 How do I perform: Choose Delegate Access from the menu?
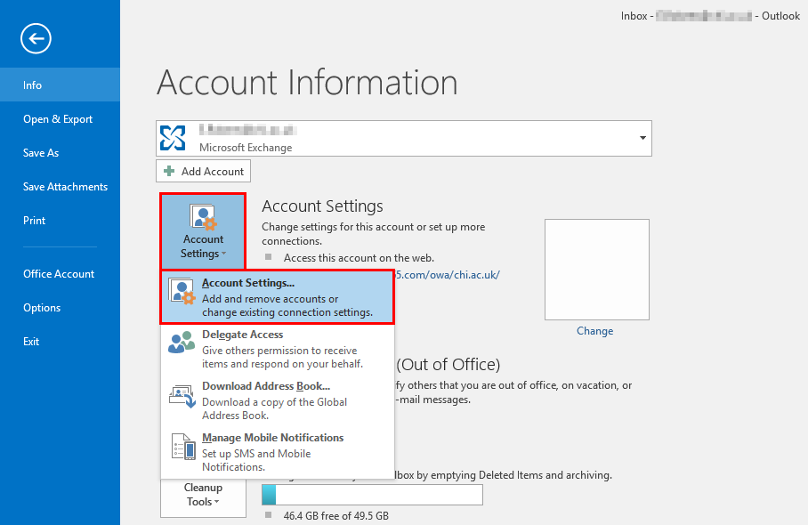[278, 349]
